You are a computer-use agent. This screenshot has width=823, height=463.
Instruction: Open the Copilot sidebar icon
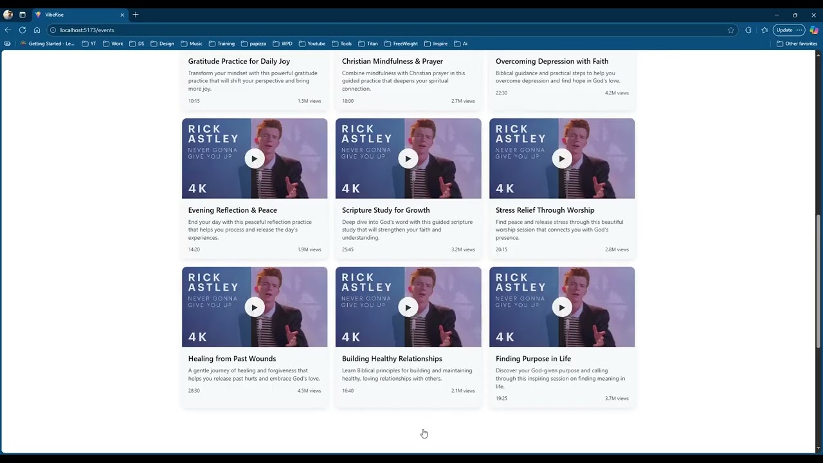pos(814,30)
